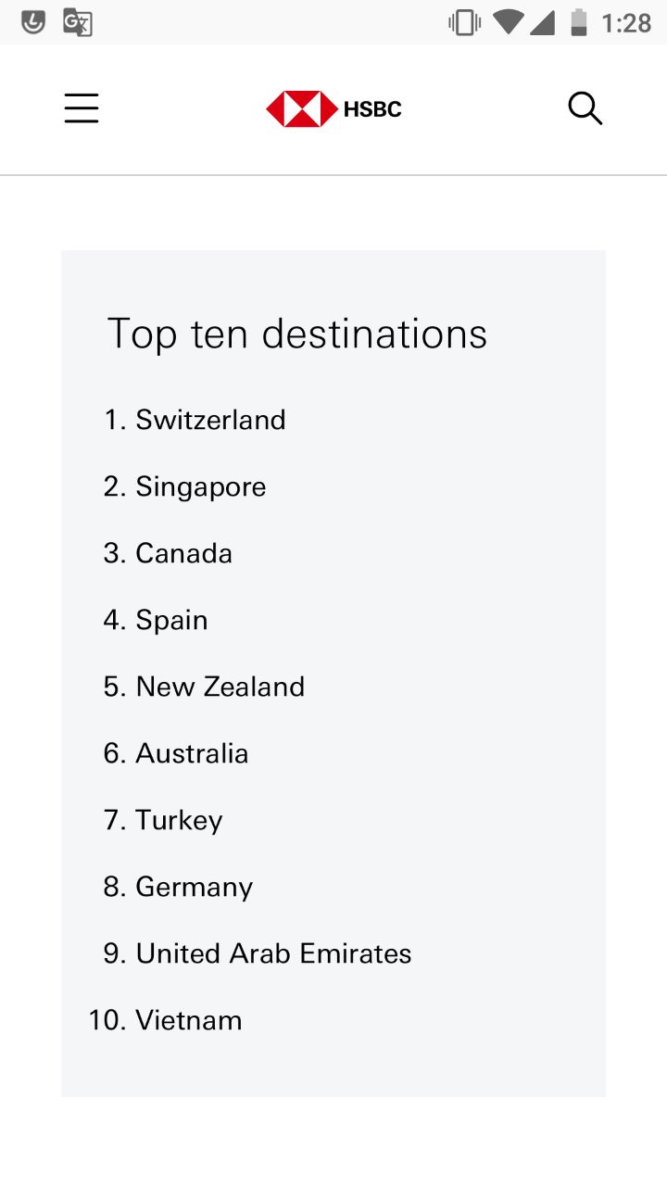
Task: Tap the cellular signal icon
Action: point(542,22)
